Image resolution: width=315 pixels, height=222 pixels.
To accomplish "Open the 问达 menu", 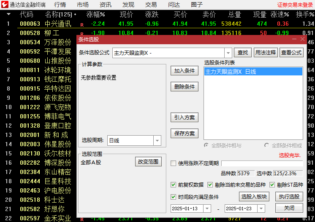I will point(174,5).
